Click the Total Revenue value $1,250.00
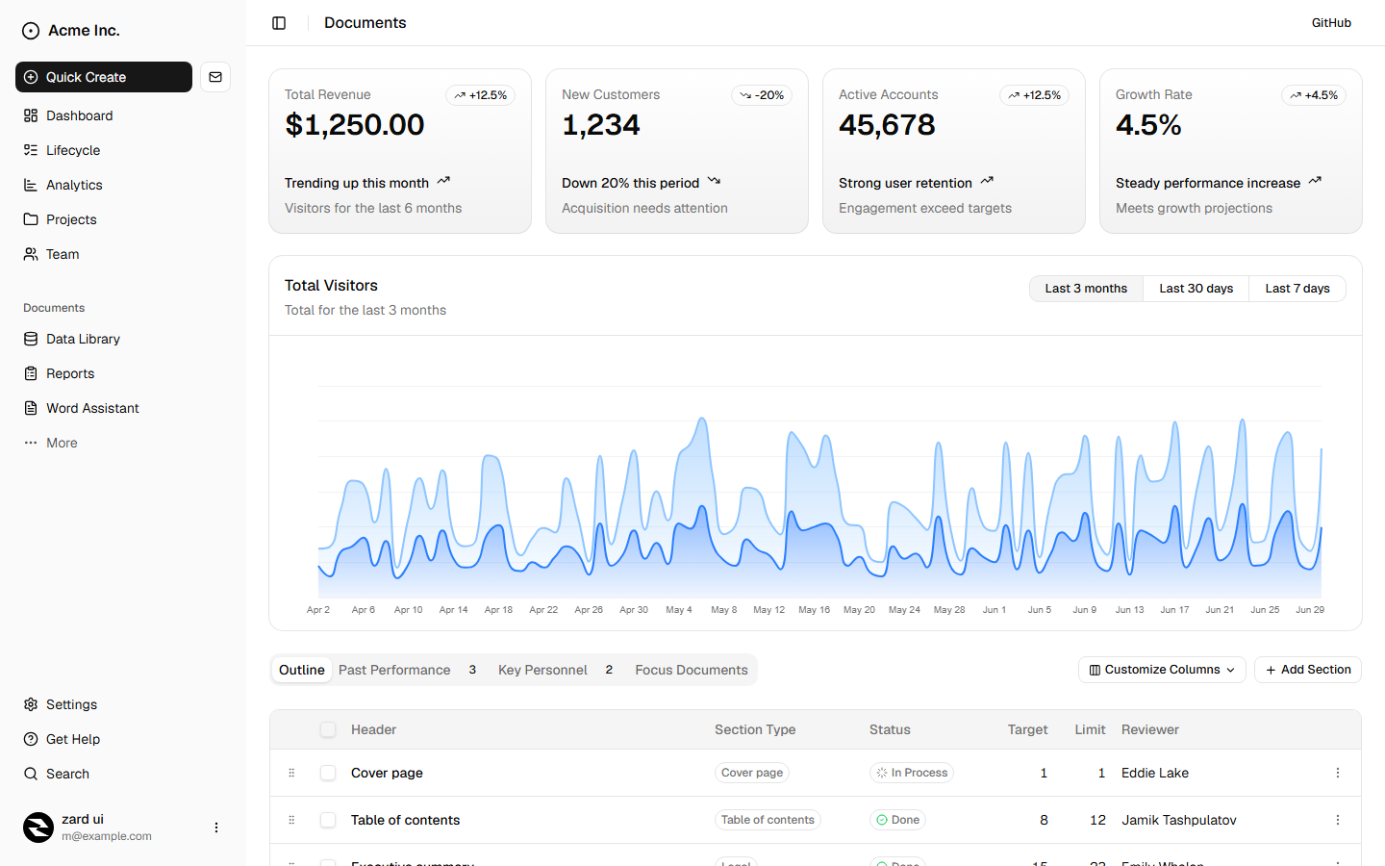Viewport: 1385px width, 866px height. (x=355, y=125)
